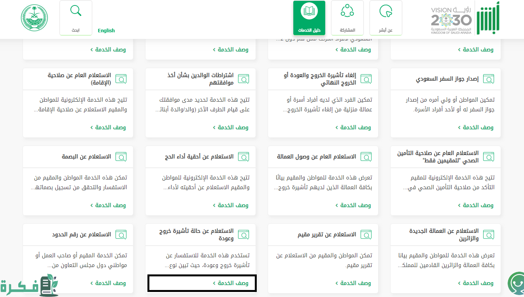Click the icon beside الاستعلام عن تقرير مقيم
Screen dimensions: 524x297
coord(366,235)
